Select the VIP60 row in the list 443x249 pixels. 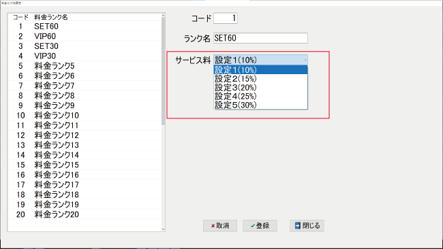point(85,36)
